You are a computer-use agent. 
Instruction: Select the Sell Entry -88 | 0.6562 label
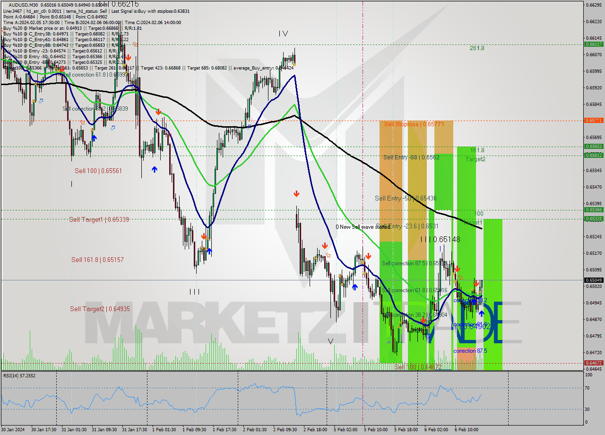[412, 157]
